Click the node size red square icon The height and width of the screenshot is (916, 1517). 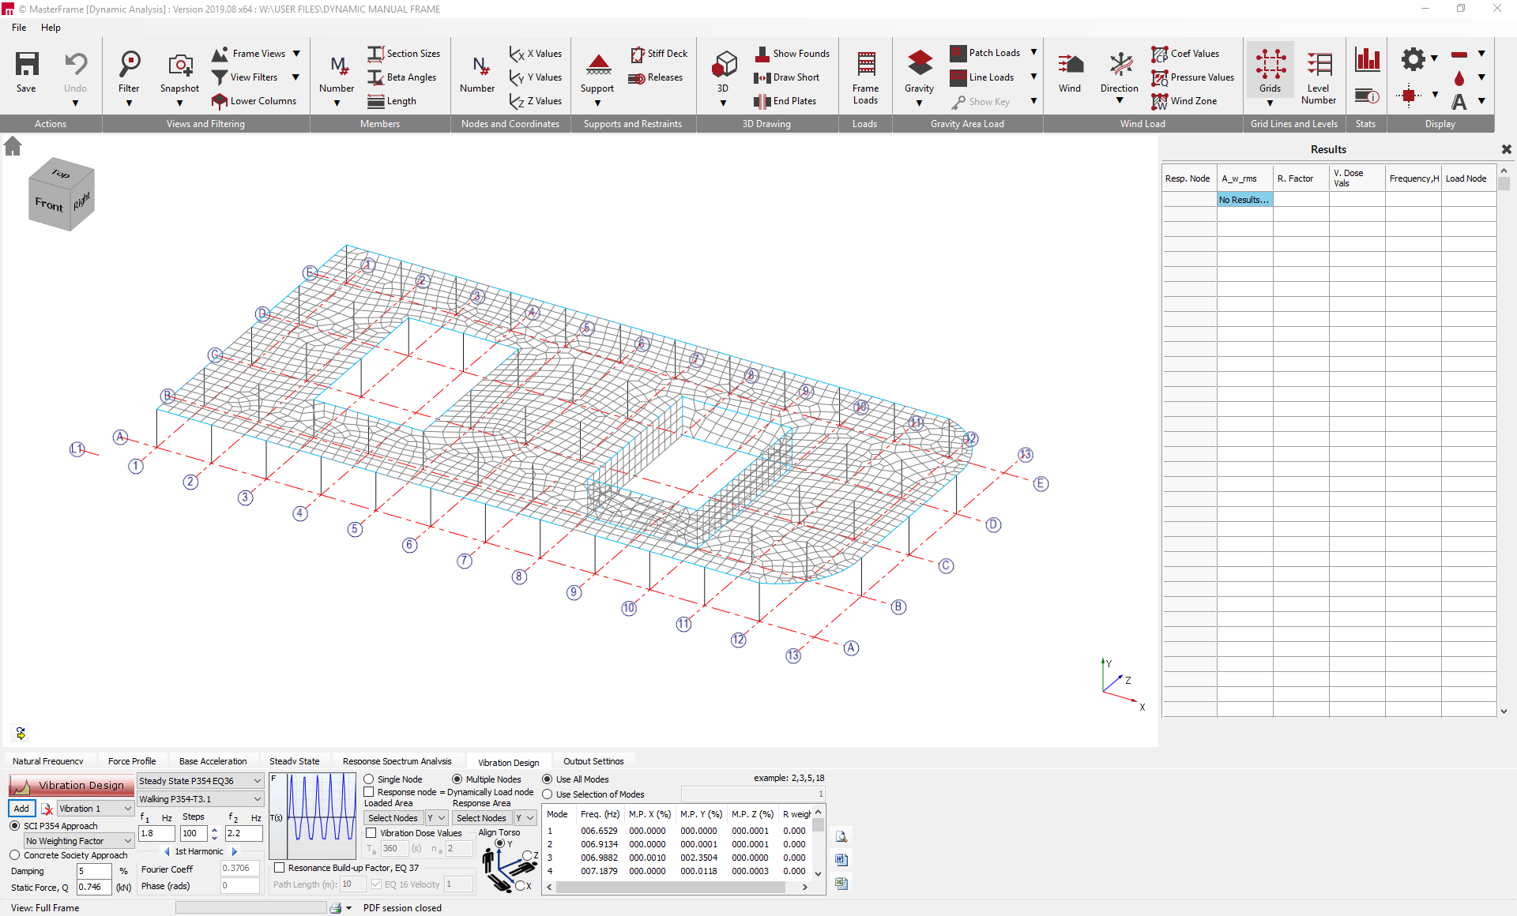(1408, 96)
